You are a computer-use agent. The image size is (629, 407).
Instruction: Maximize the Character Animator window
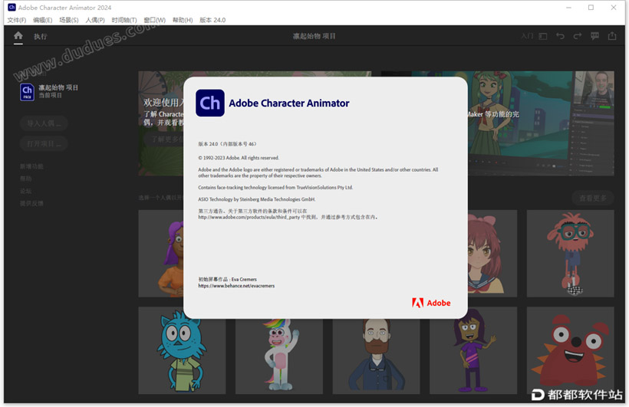tap(591, 7)
